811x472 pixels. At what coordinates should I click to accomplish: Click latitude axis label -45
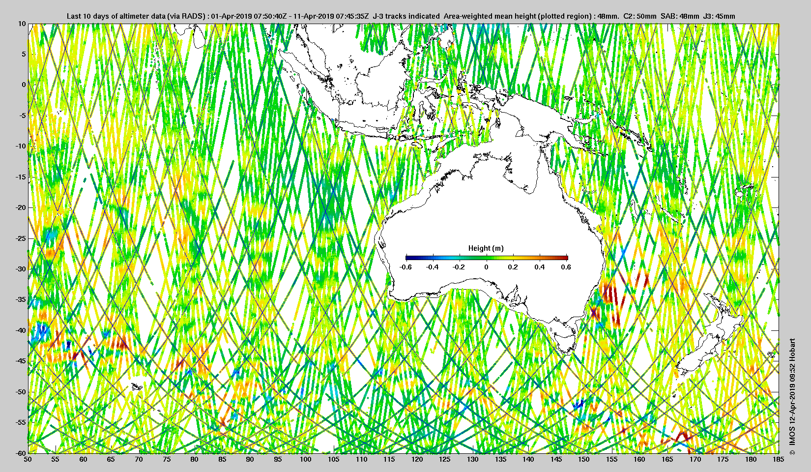(x=20, y=361)
